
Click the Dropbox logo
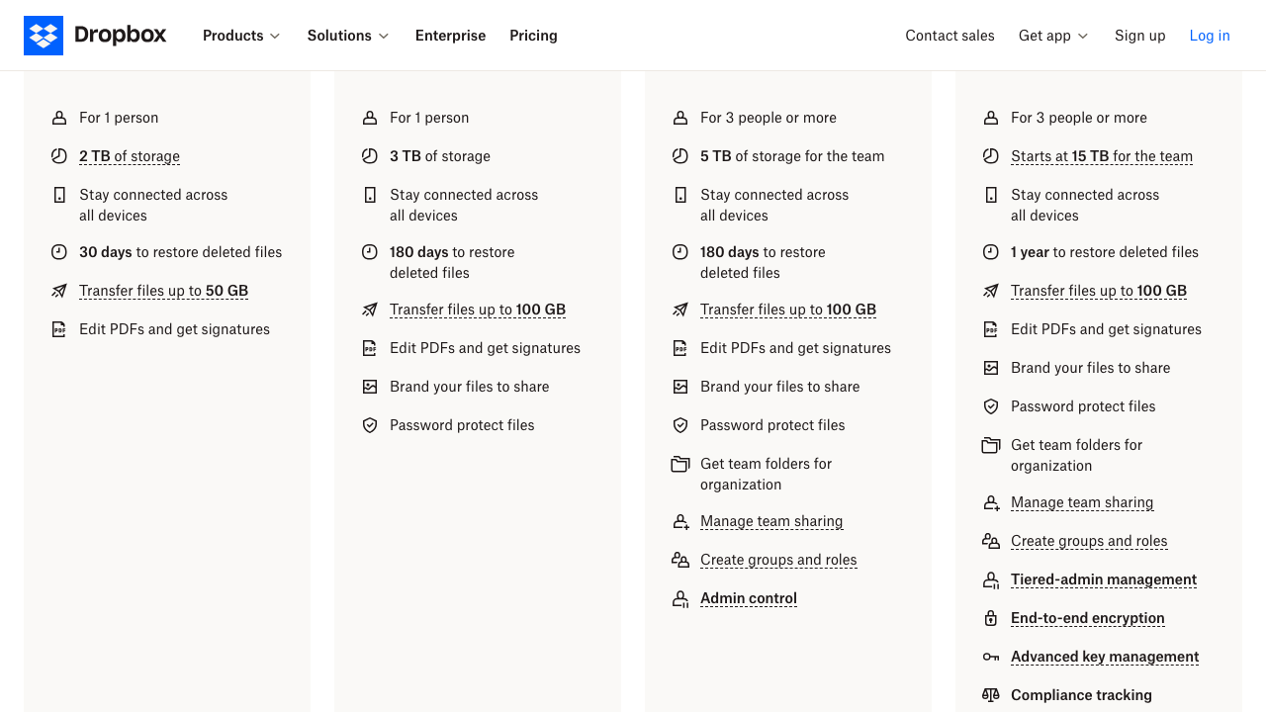95,35
